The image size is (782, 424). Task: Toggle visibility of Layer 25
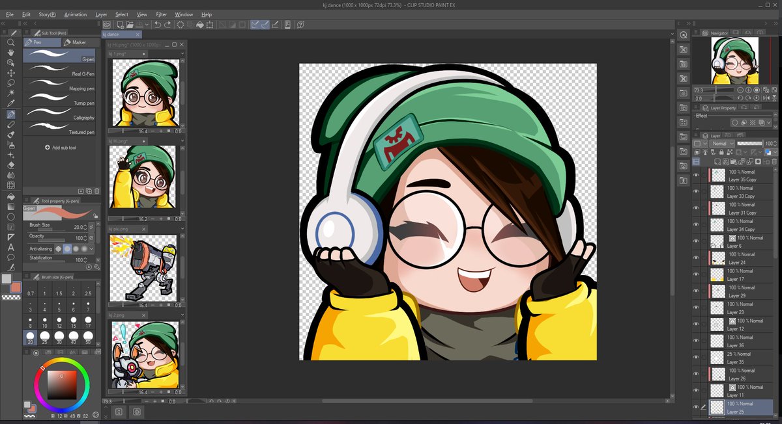[x=696, y=407]
